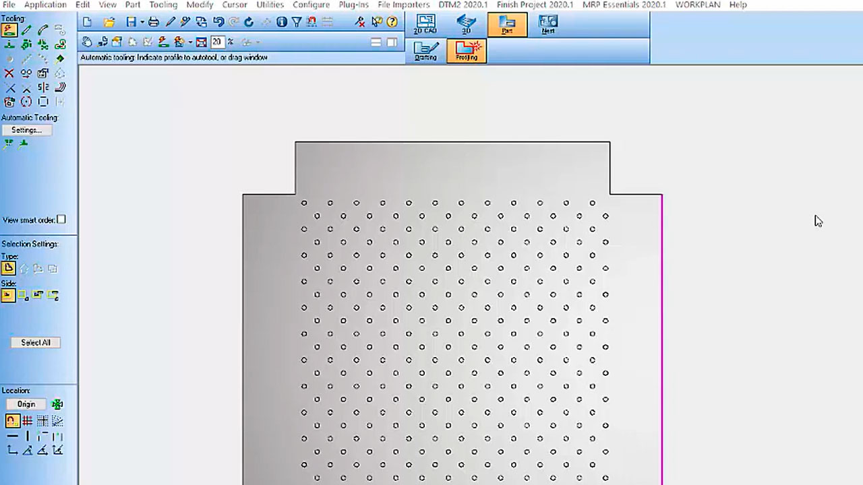Screen dimensions: 863x485
Task: Expand the Save dropdown arrow
Action: tap(142, 22)
